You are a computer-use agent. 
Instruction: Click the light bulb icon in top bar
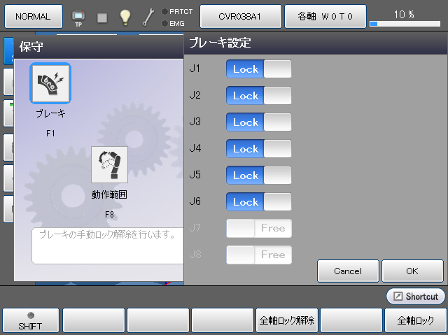click(125, 16)
